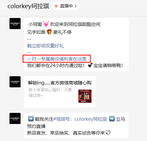Screen dimensions: 147x141
Task: Open the #视频号：colorkey珂拉琪 channel link
Action: point(80,119)
